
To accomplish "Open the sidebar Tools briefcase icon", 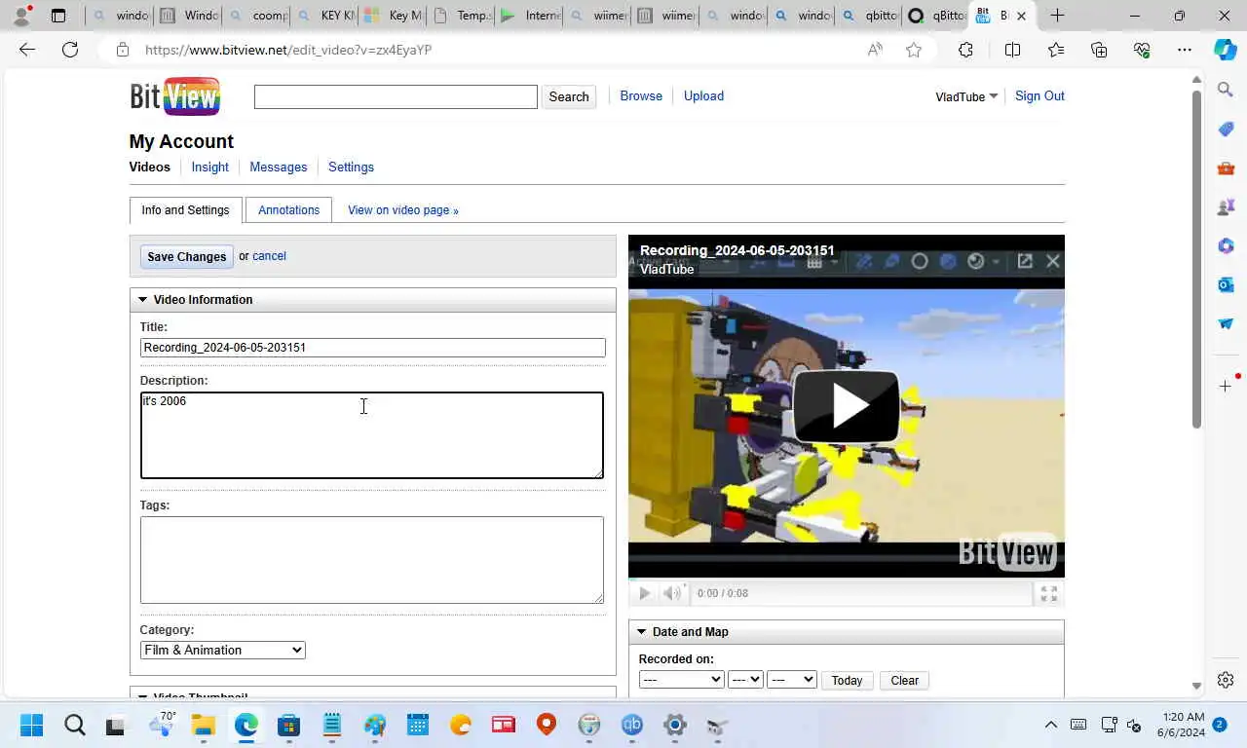I will [1226, 168].
